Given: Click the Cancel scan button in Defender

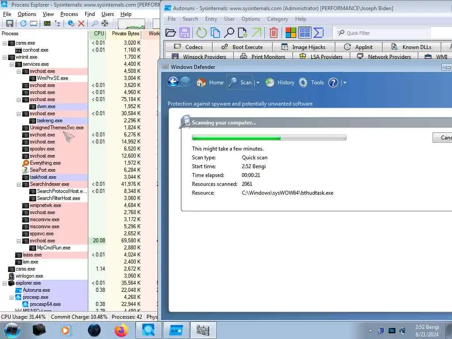Looking at the screenshot, I should pos(442,138).
